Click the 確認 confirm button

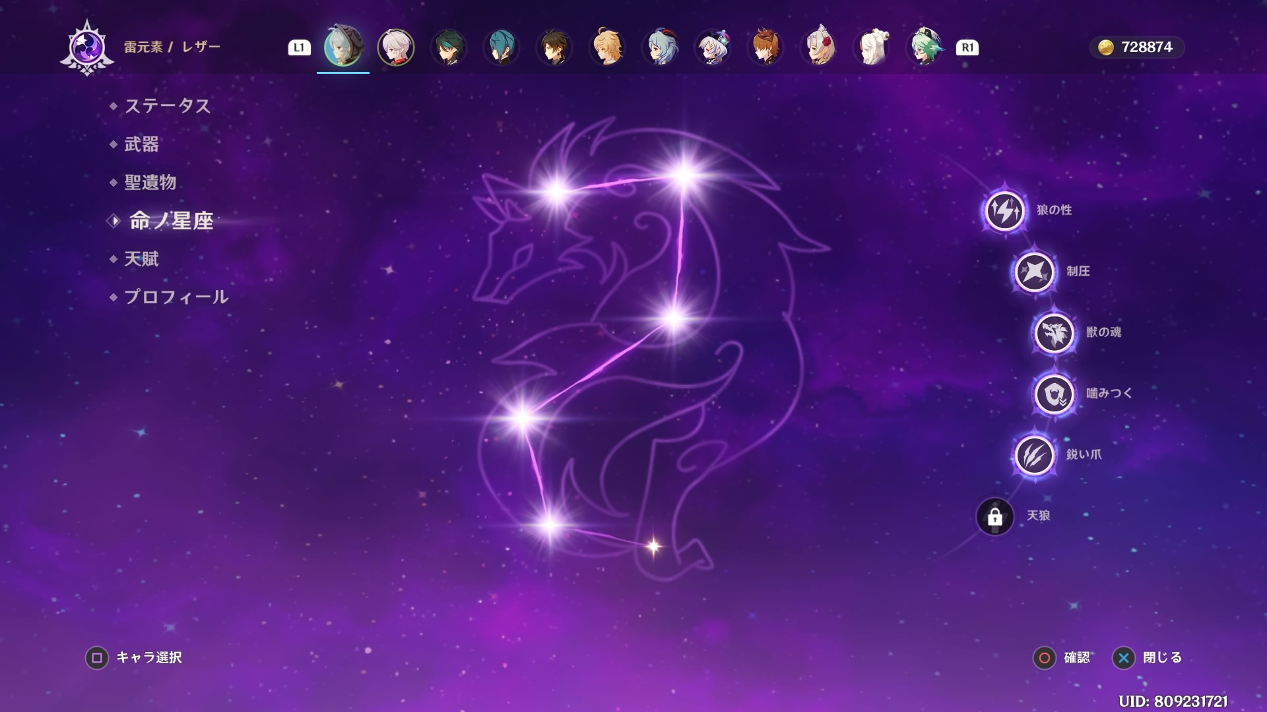(x=1062, y=657)
